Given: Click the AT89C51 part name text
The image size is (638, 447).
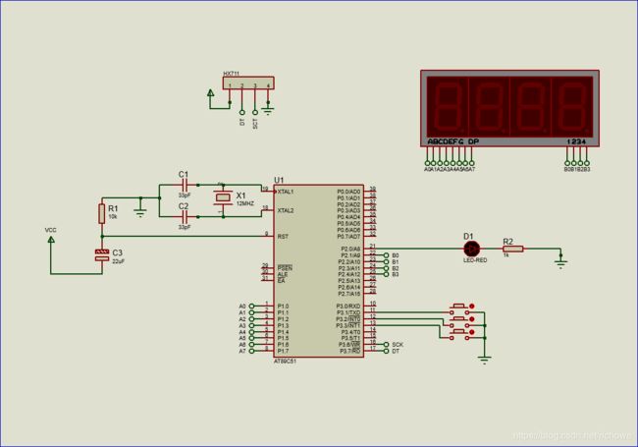Looking at the screenshot, I should pyautogui.click(x=285, y=362).
